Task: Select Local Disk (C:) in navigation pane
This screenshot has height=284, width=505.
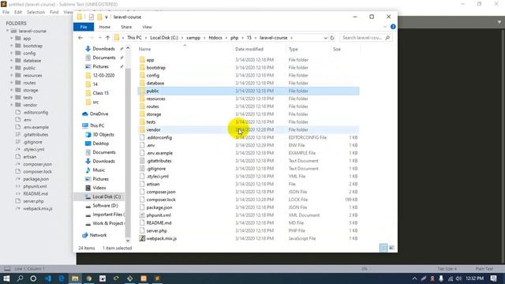Action: tap(107, 196)
